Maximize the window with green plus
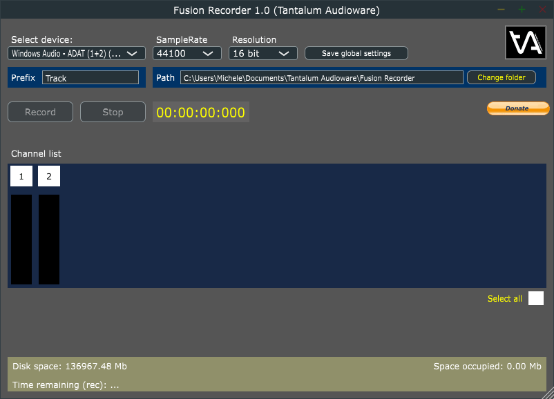554x399 pixels. click(522, 10)
